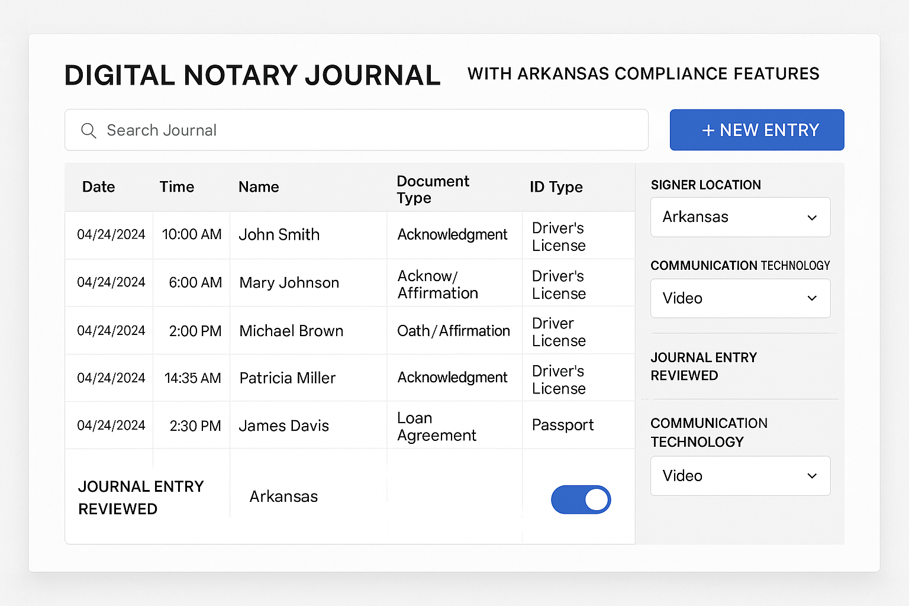The image size is (909, 606).
Task: Click Patricia Miller's name in the table
Action: click(x=287, y=378)
